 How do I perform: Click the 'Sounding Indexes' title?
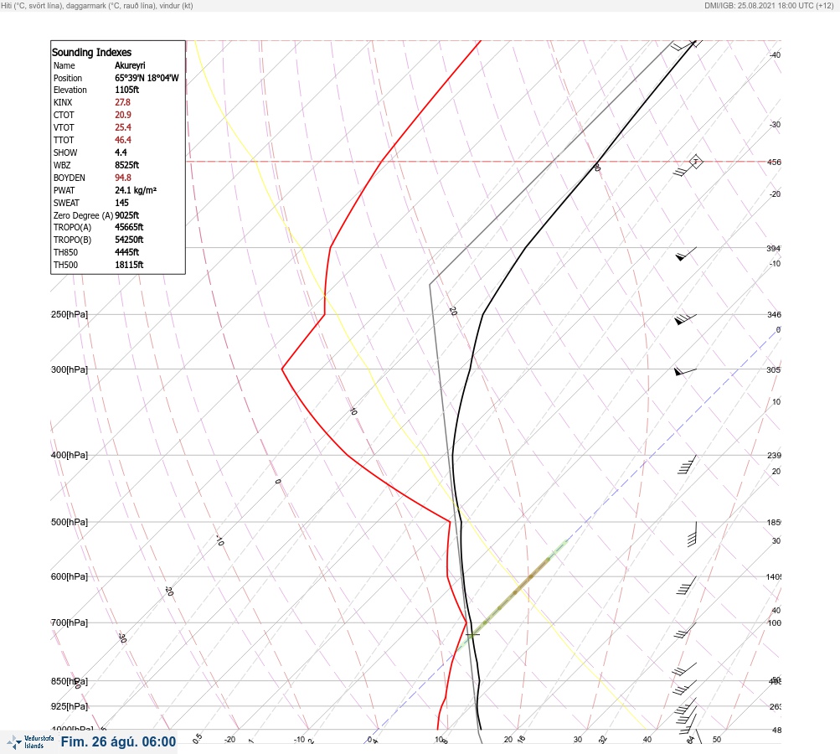pyautogui.click(x=91, y=53)
